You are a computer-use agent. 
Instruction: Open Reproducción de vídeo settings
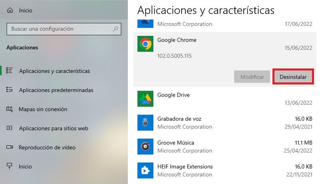pyautogui.click(x=47, y=147)
